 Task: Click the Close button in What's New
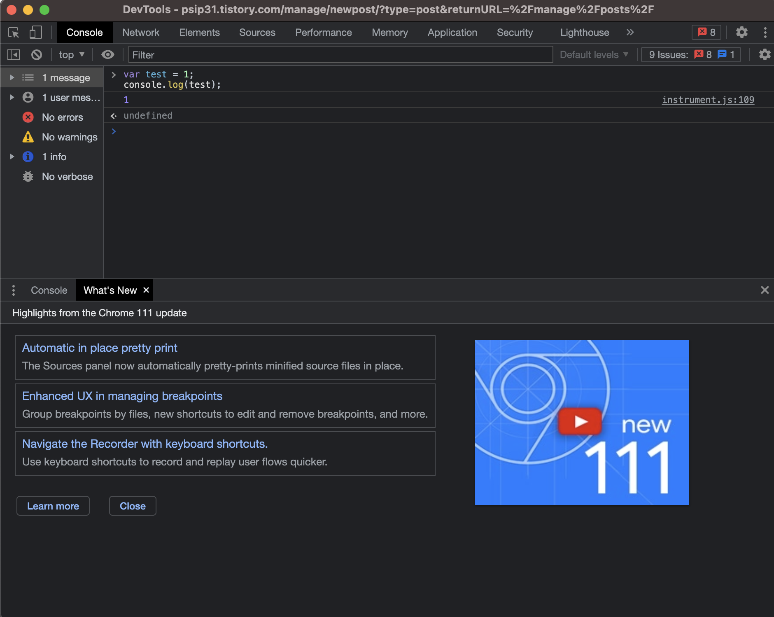click(133, 506)
